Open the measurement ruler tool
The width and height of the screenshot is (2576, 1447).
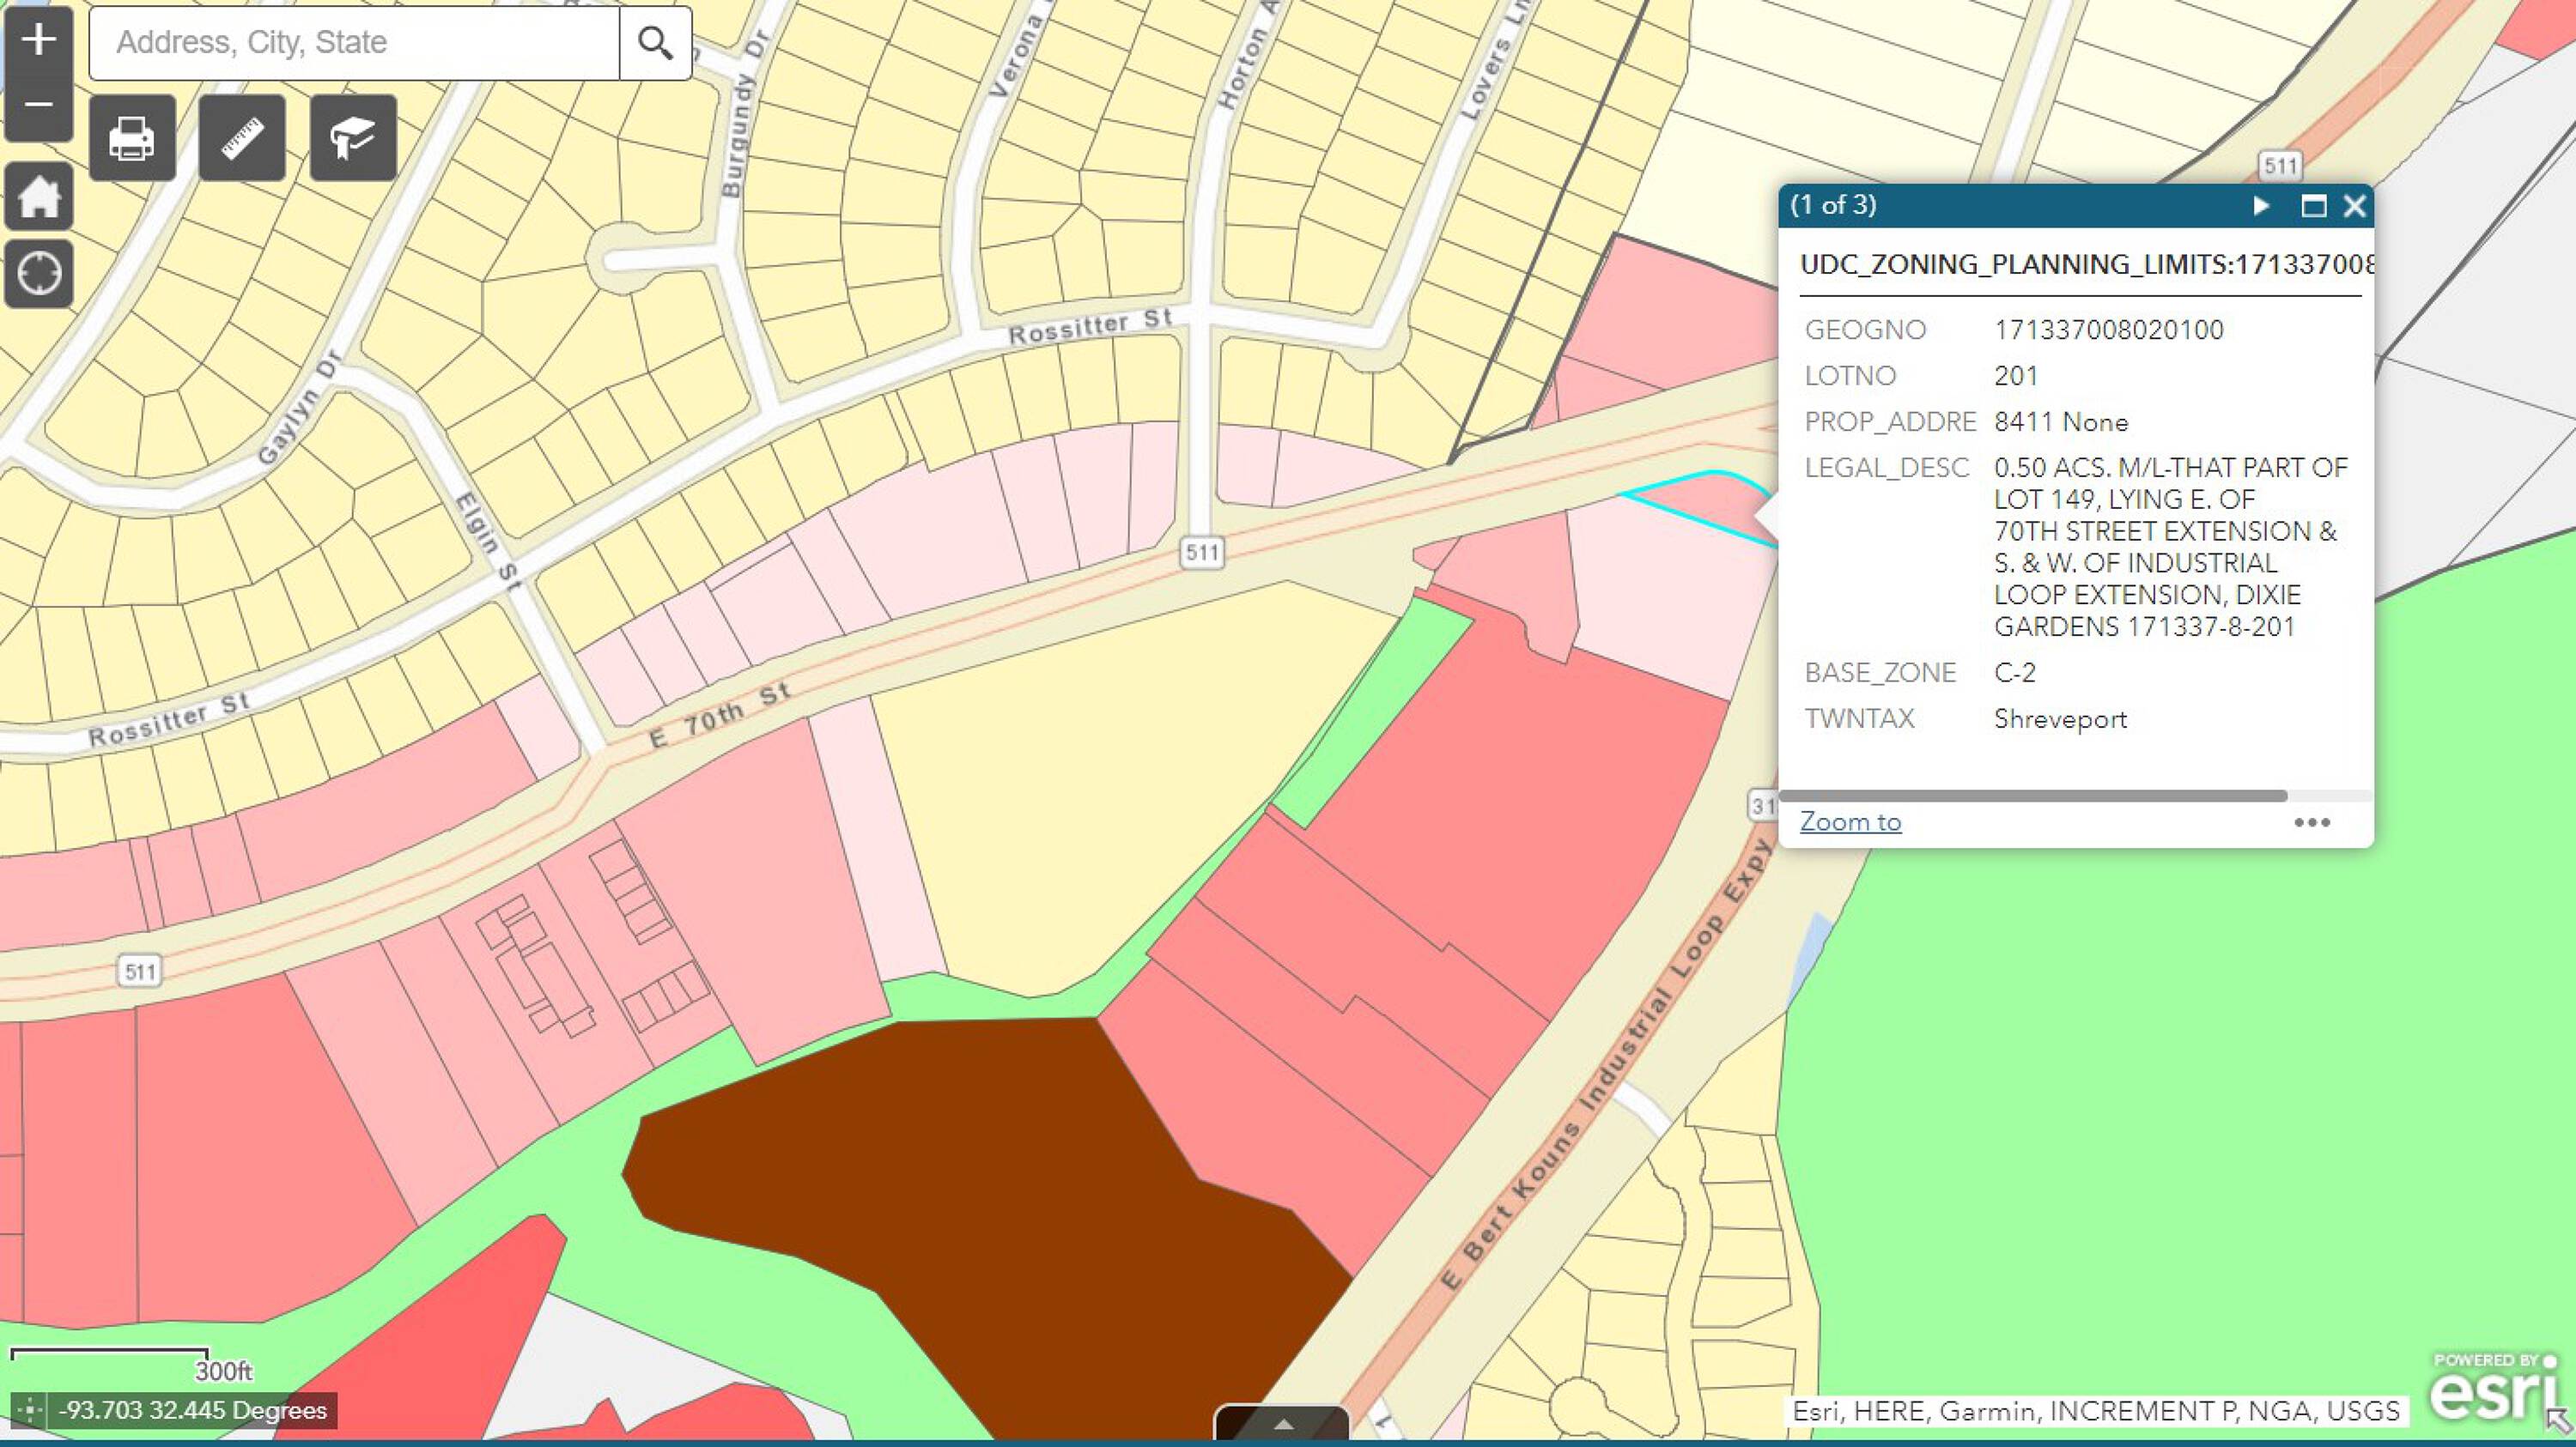click(x=242, y=138)
